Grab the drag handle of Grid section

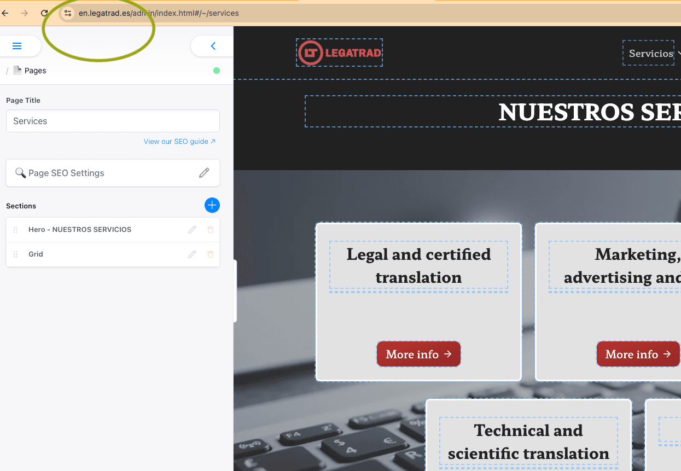(15, 254)
